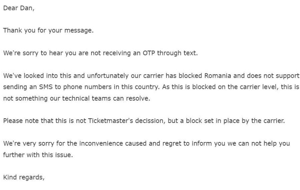Click the line "Thank you for your message."
The image size is (300, 190).
point(48,31)
